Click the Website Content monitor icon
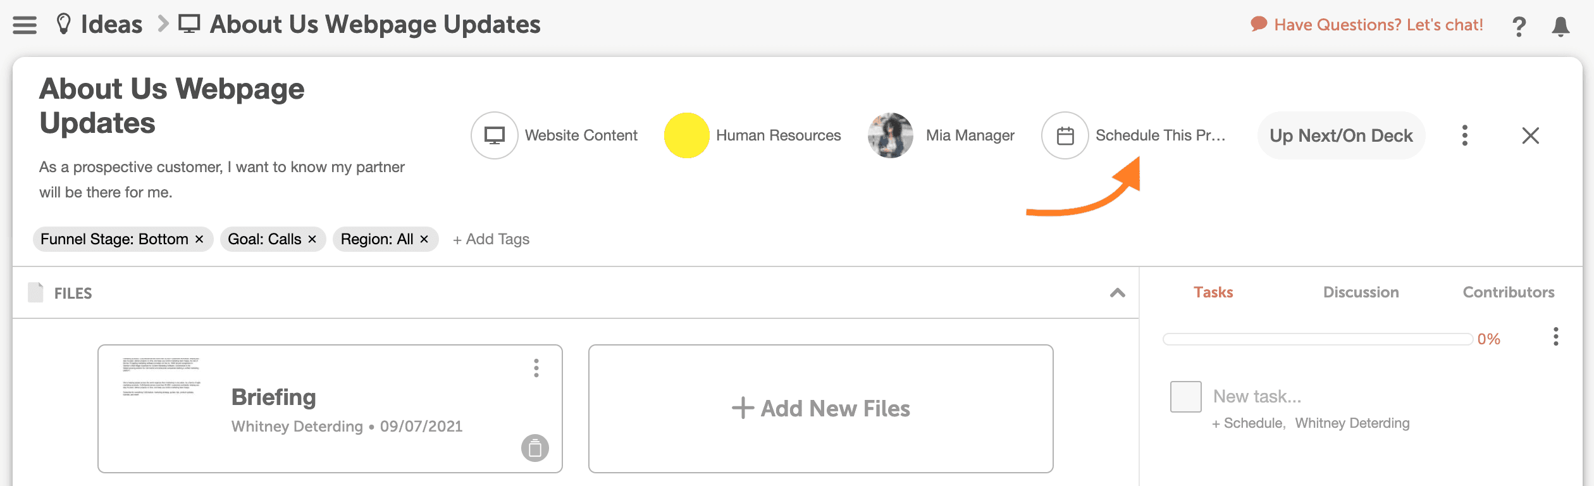The image size is (1594, 486). point(495,135)
